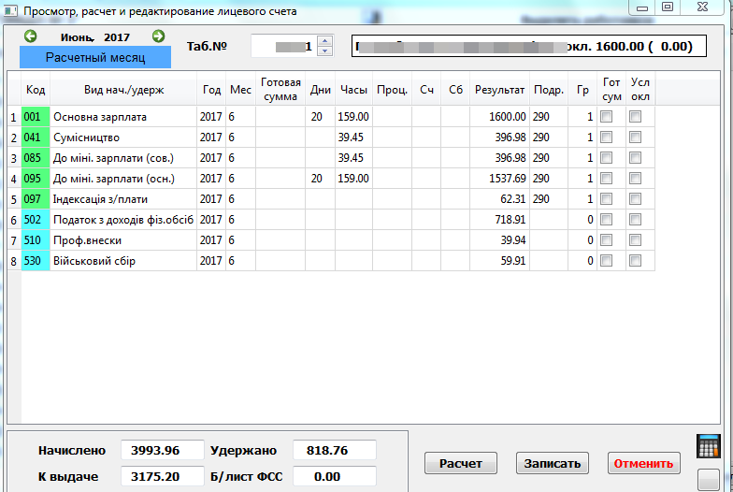Viewport: 733px width, 492px height.
Task: Minimize the window
Action: click(641, 7)
